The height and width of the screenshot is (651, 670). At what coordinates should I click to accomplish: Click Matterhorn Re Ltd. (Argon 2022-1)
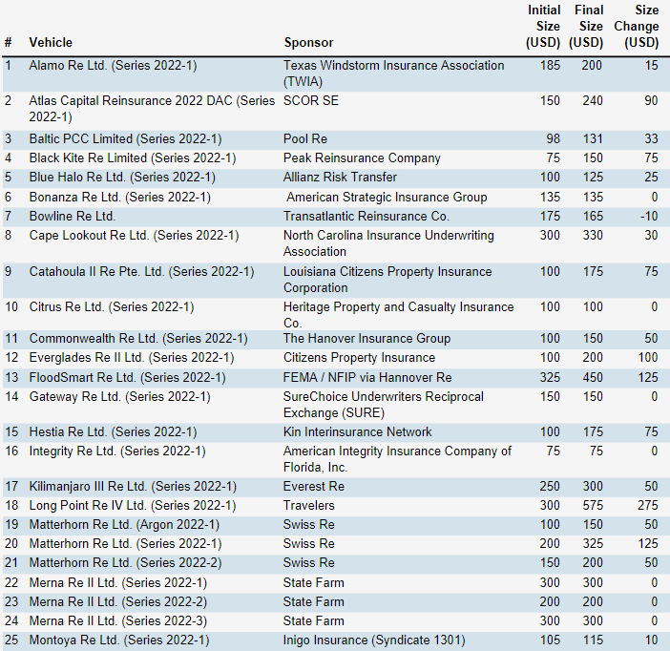click(x=124, y=524)
